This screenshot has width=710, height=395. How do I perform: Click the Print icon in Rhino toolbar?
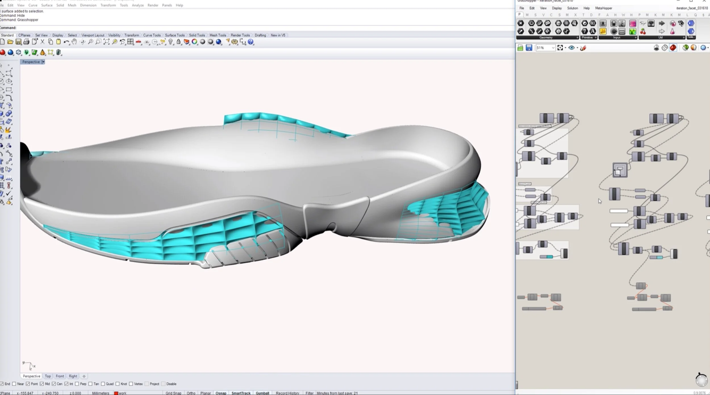[x=26, y=42]
